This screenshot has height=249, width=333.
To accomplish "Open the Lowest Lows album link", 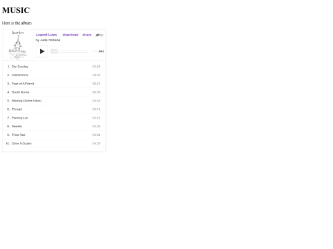I will coord(46,34).
